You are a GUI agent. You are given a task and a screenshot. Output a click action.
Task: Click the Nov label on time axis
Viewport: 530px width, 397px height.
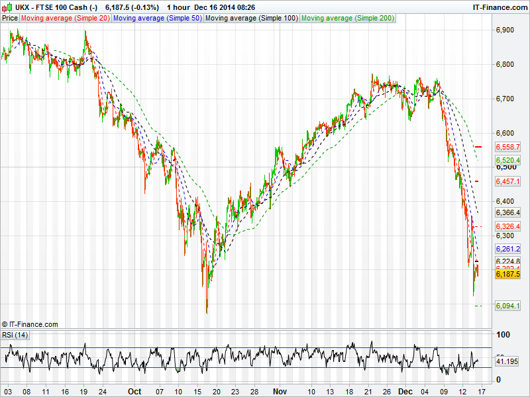pyautogui.click(x=281, y=391)
